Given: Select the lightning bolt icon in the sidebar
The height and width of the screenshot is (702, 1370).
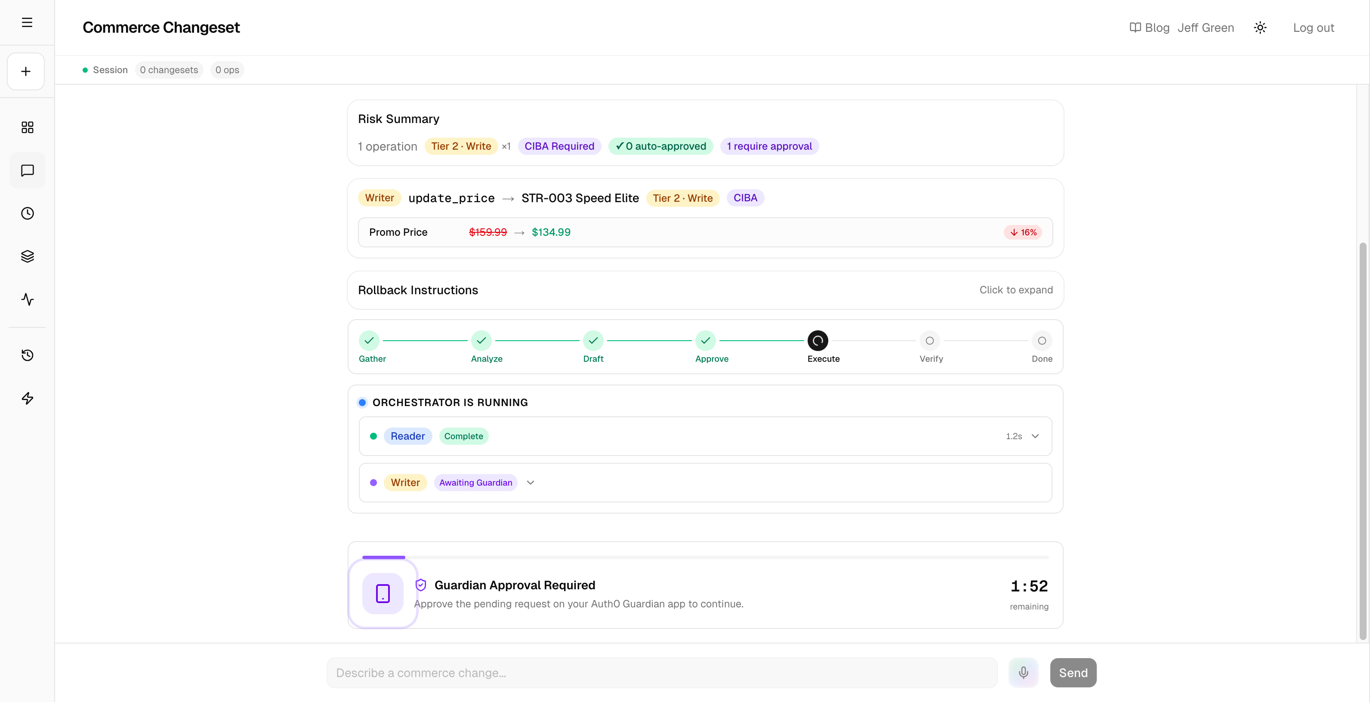Looking at the screenshot, I should tap(27, 398).
